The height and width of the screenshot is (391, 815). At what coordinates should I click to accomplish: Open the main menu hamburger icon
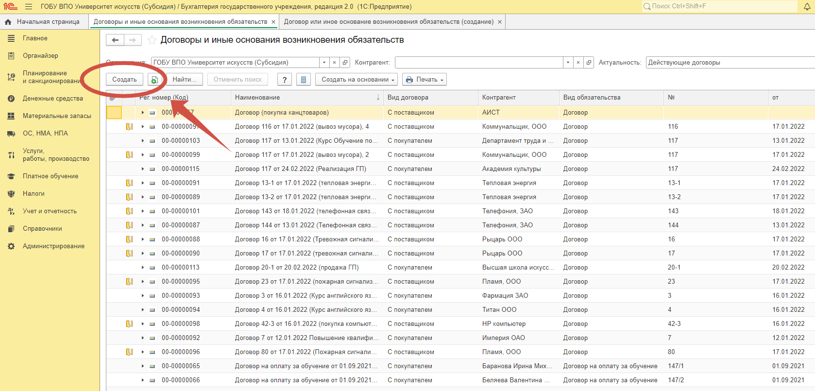coord(29,7)
